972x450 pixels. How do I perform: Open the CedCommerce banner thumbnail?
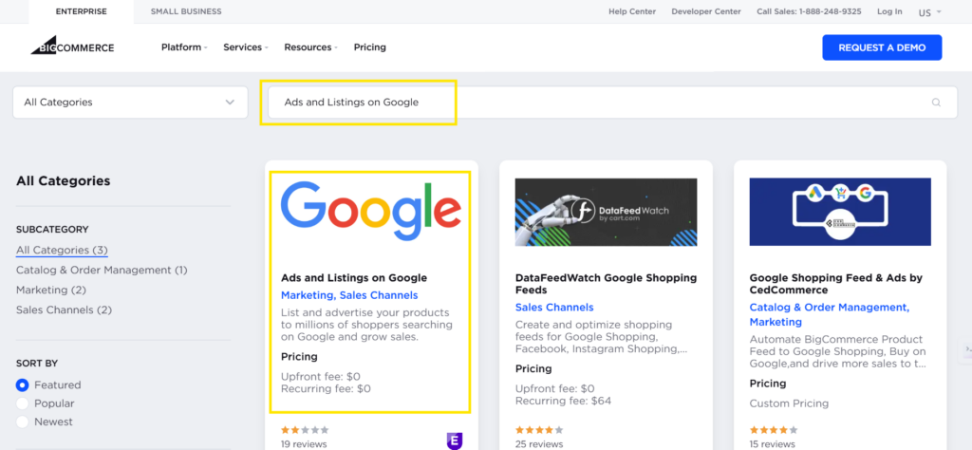point(840,212)
